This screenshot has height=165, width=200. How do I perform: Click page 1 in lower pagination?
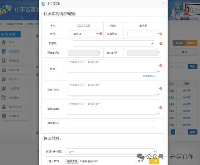pyautogui.click(x=173, y=132)
